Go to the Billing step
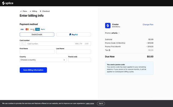The image size is (173, 107). pos(34,11)
